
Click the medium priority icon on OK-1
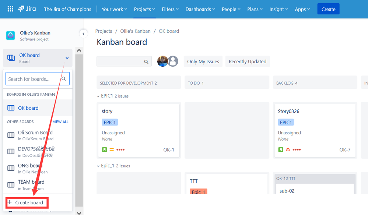112,149
